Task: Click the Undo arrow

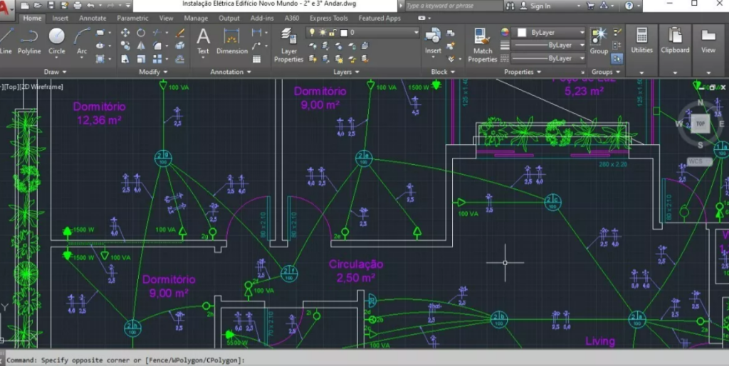Action: 90,6
